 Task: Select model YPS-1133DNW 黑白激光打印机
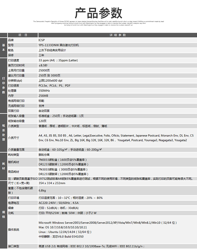click(59, 45)
